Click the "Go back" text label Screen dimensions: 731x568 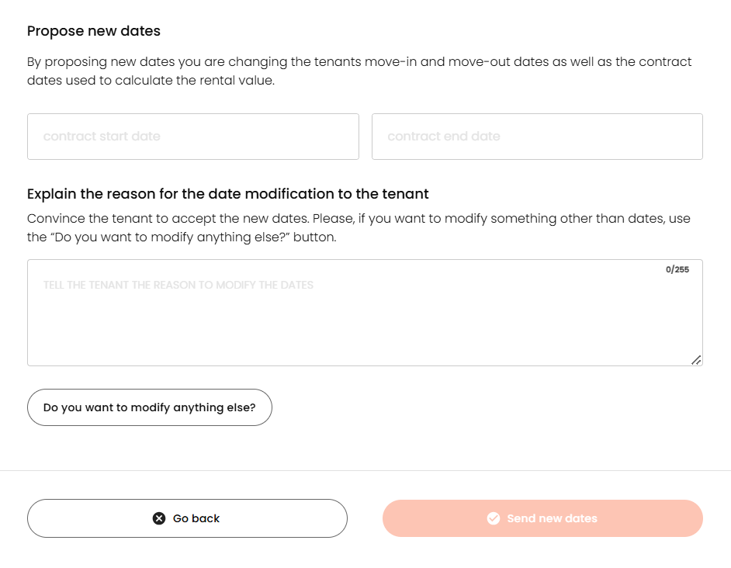coord(196,518)
